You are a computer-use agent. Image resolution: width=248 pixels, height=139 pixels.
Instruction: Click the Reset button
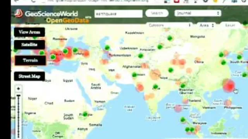(230, 25)
